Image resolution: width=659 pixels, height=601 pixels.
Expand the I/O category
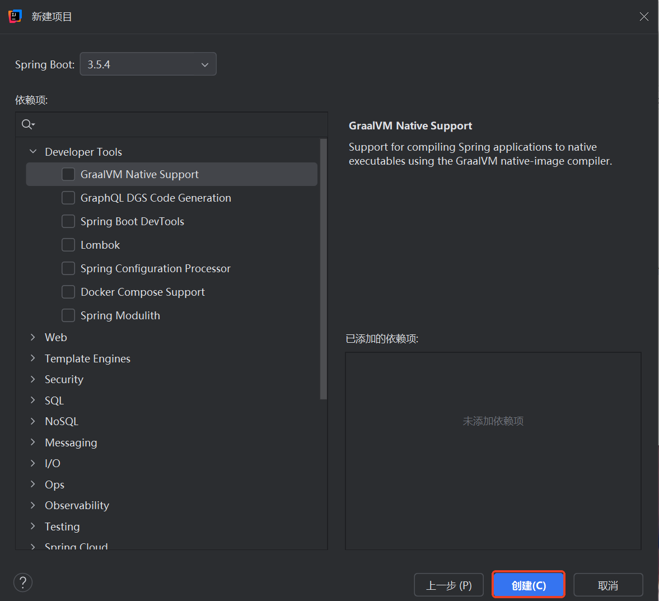click(33, 463)
